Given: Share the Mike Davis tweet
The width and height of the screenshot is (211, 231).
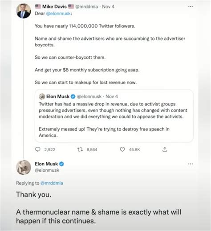Looking at the screenshot, I should [165, 149].
